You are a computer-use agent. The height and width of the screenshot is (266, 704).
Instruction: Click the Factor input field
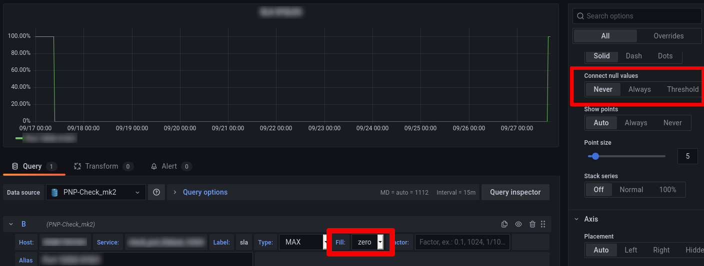(x=462, y=242)
